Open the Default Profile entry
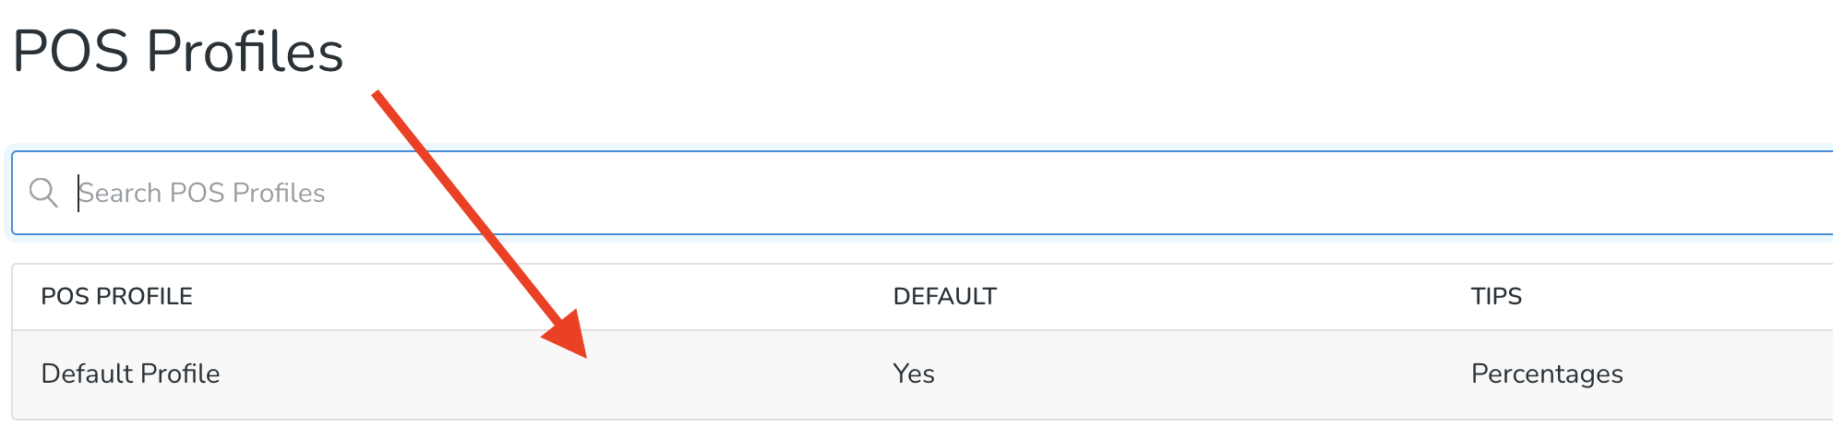This screenshot has height=439, width=1833. click(x=130, y=374)
